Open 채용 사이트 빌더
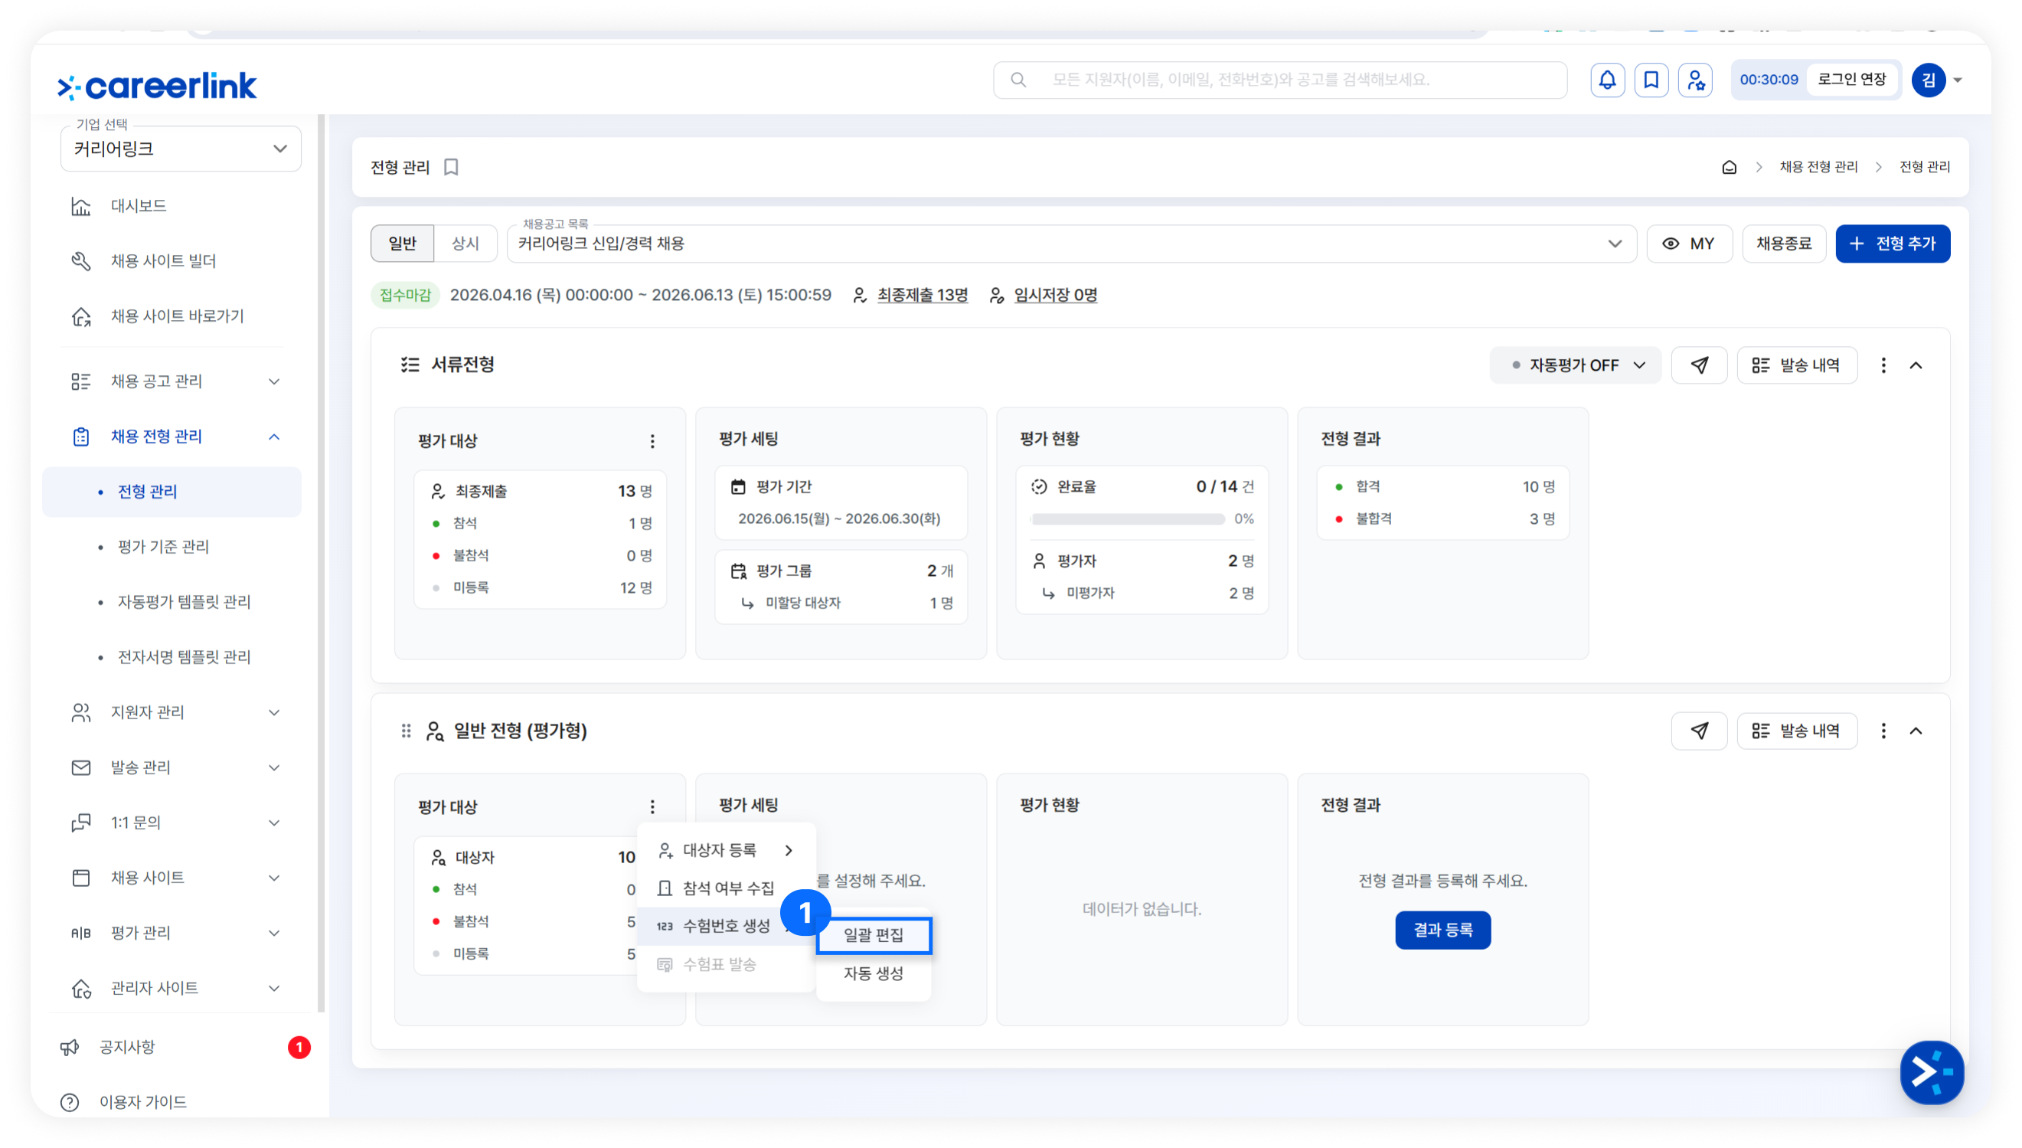Screen dimensions: 2022x1148 [172, 261]
